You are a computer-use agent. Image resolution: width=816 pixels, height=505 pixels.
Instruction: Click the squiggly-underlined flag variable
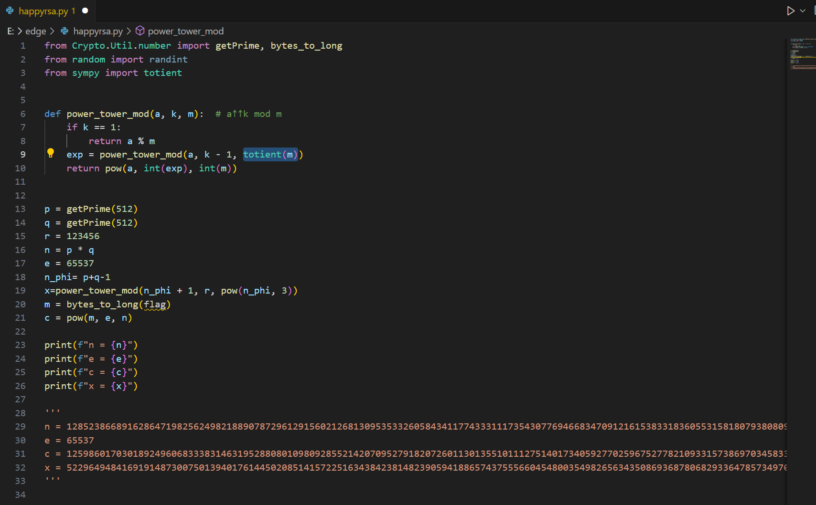click(x=155, y=305)
